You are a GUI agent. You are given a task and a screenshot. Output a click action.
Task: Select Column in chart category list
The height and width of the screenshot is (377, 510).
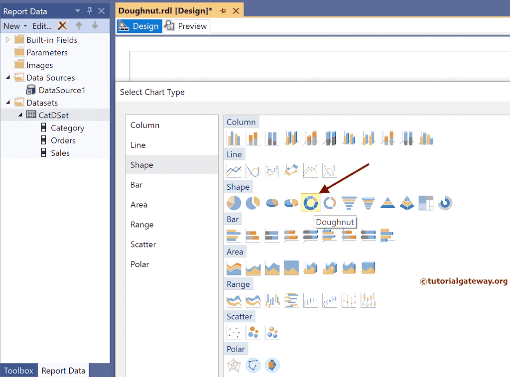click(x=172, y=125)
